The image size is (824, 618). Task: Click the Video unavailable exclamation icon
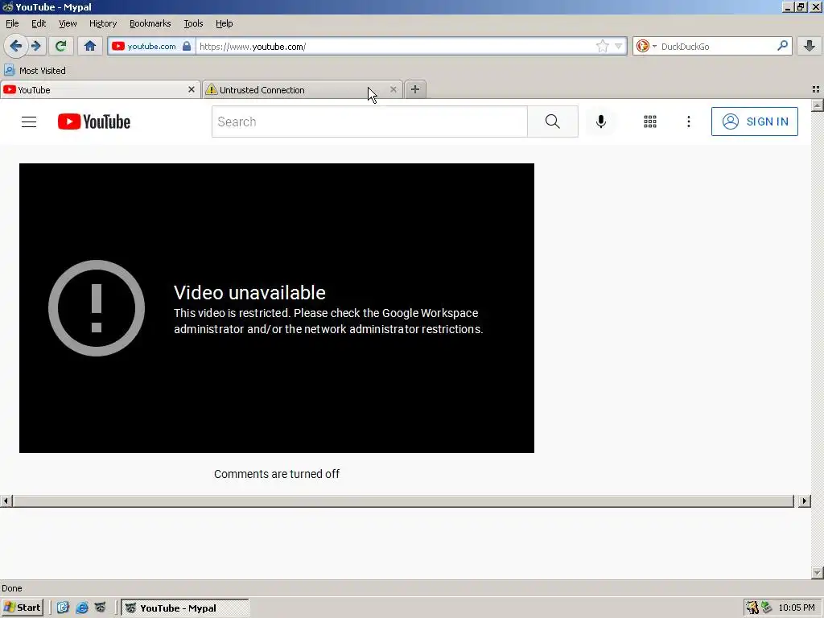pyautogui.click(x=97, y=308)
